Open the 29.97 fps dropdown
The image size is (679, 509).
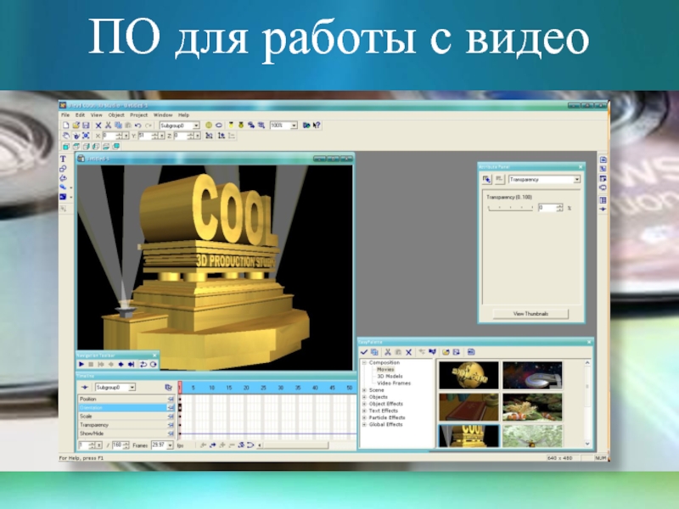pos(170,445)
